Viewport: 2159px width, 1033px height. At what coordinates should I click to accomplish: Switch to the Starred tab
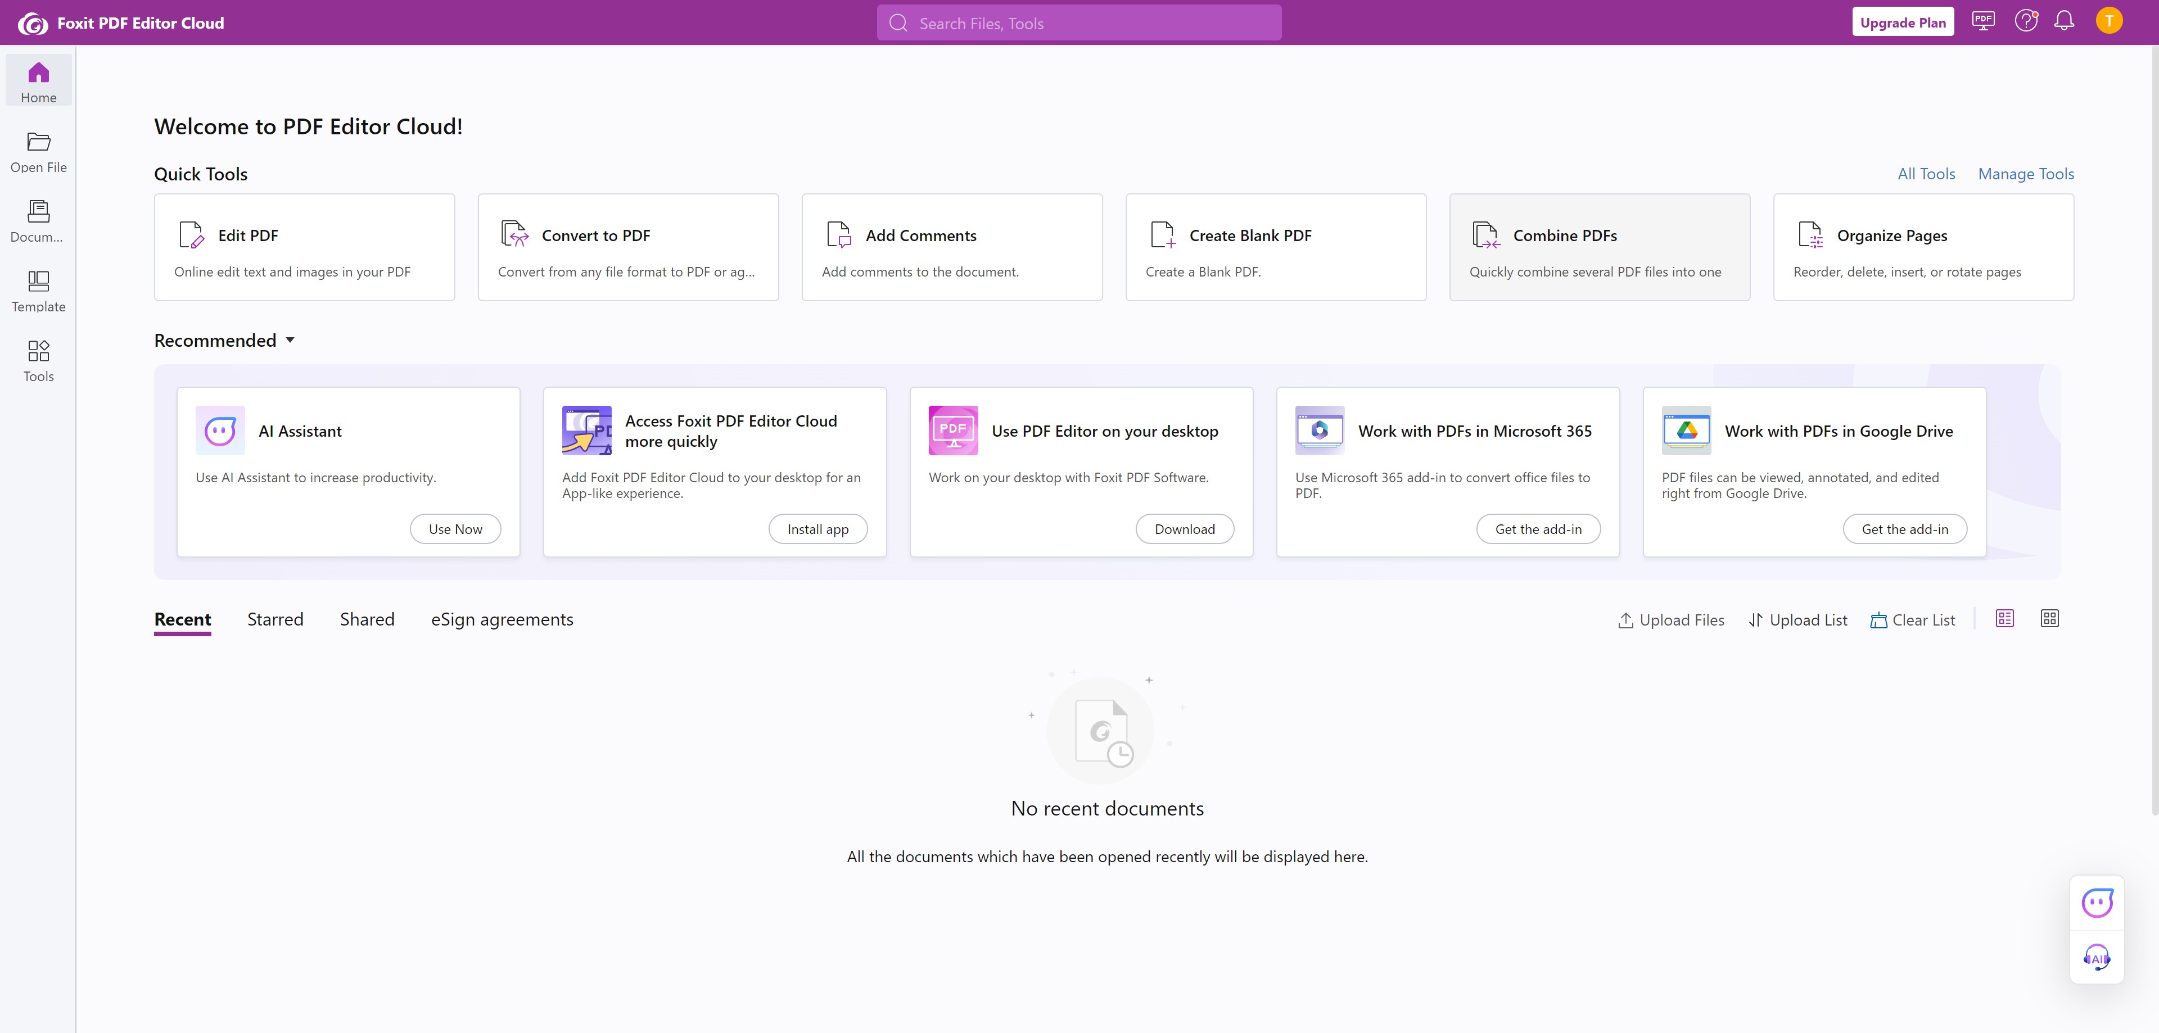[x=275, y=619]
